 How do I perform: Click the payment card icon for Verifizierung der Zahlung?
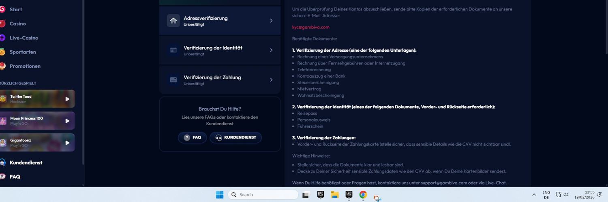[173, 80]
